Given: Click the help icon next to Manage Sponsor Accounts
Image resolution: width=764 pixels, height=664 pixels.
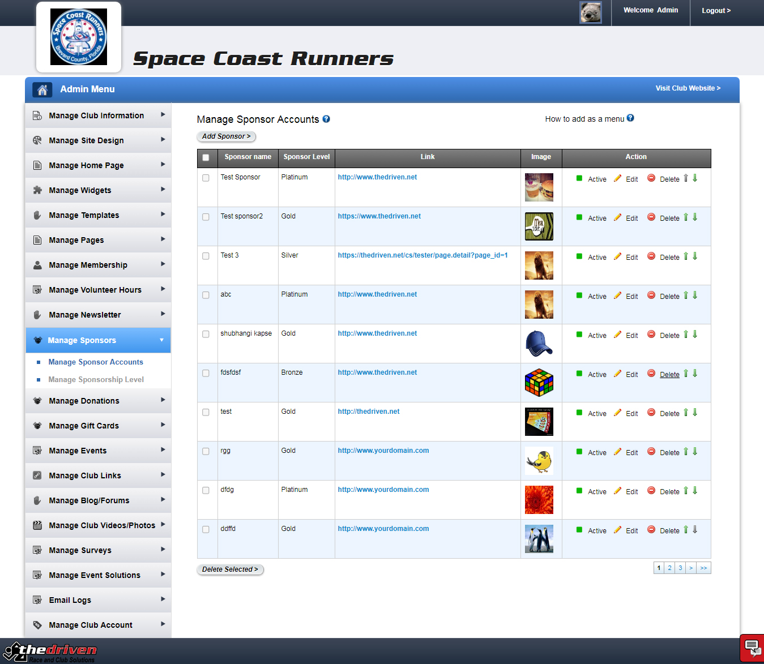Looking at the screenshot, I should pos(326,119).
